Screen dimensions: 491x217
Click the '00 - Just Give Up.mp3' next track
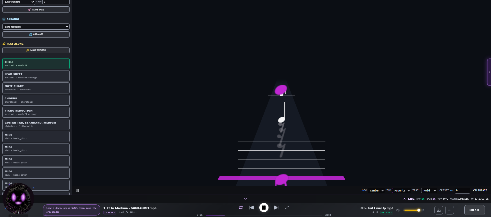[377, 208]
